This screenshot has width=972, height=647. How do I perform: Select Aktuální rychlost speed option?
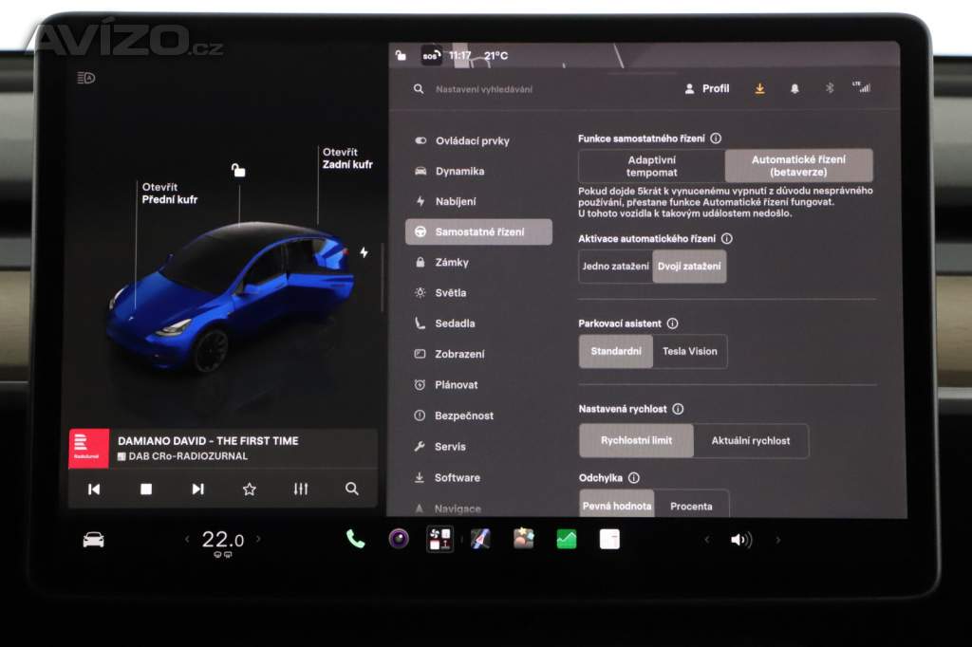[x=751, y=440]
